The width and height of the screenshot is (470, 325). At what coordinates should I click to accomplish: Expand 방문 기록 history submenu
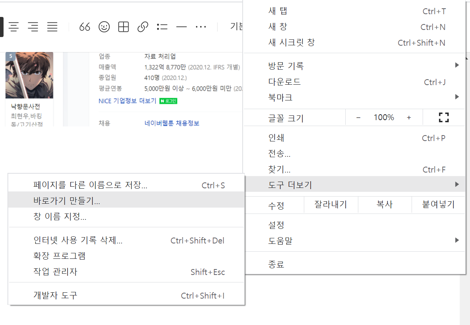click(x=355, y=66)
